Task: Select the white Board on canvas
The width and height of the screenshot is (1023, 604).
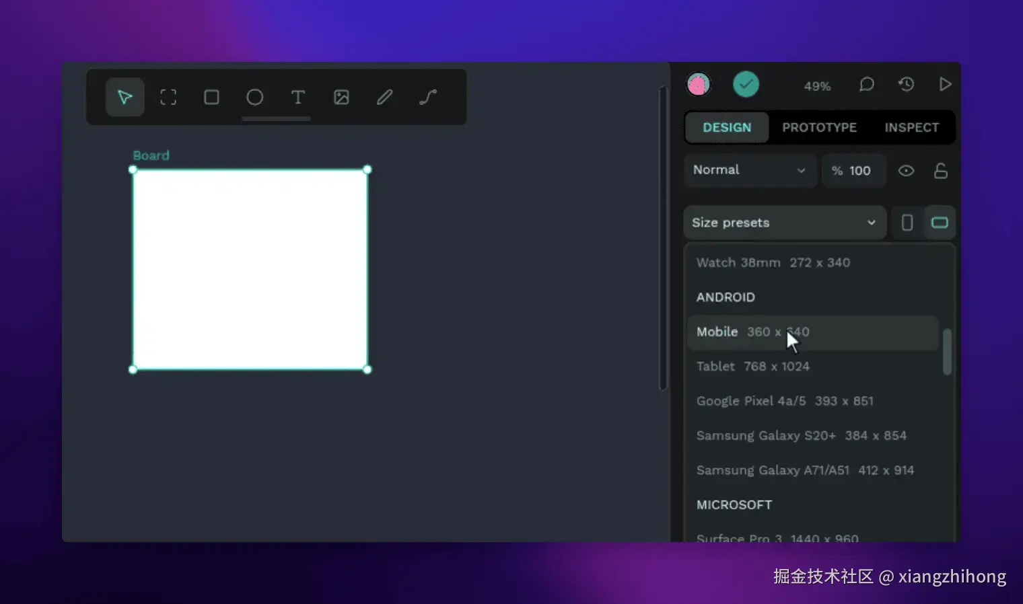Action: [250, 270]
